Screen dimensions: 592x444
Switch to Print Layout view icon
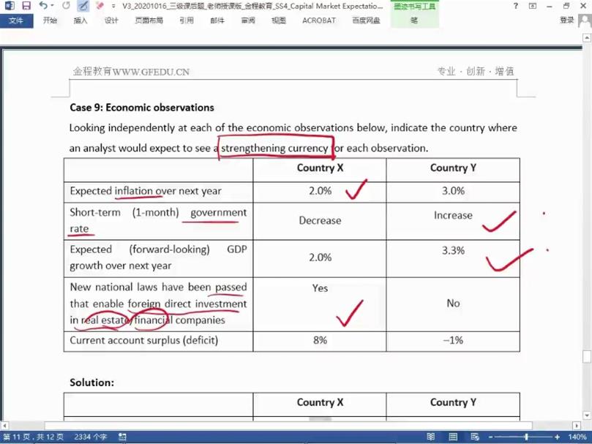[x=453, y=437]
